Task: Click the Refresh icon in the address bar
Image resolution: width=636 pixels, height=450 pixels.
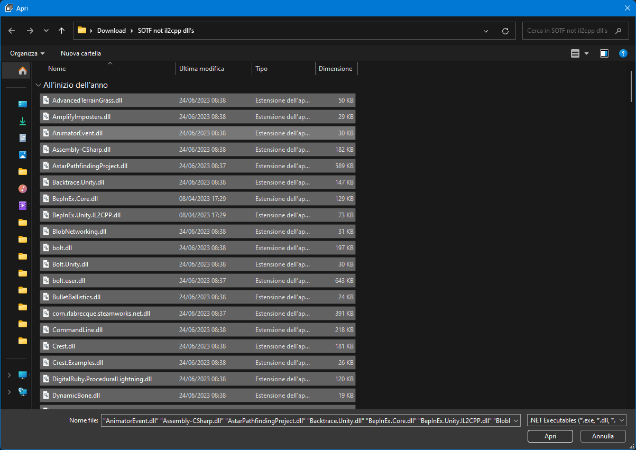Action: (505, 30)
